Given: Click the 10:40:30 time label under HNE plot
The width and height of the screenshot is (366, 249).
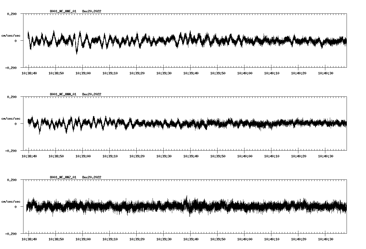Looking at the screenshot, I should (x=325, y=73).
